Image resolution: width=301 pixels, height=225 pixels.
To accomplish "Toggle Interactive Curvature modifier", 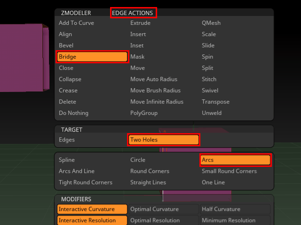I will tap(92, 209).
